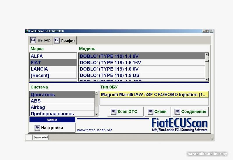Select ABS in the Система list

tap(62, 101)
